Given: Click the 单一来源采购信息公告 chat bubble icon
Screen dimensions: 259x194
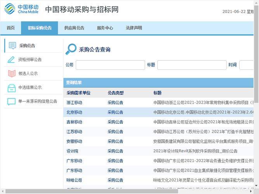Looking at the screenshot, I should tap(11, 102).
